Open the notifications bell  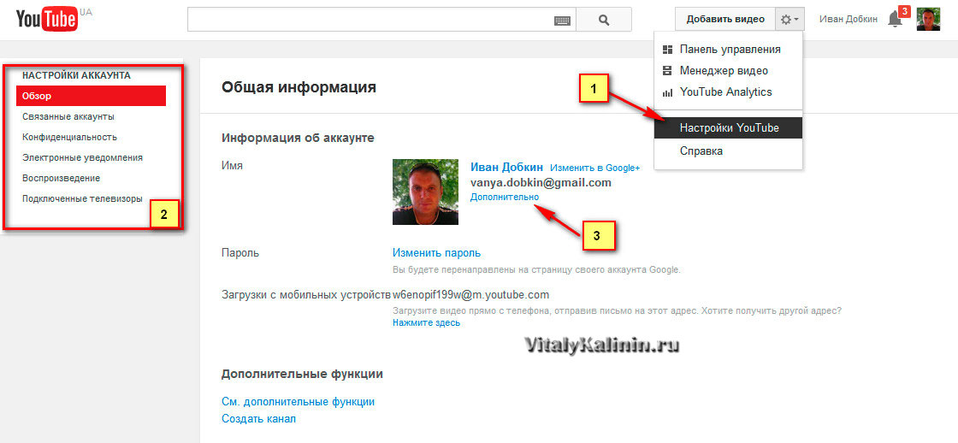point(896,19)
